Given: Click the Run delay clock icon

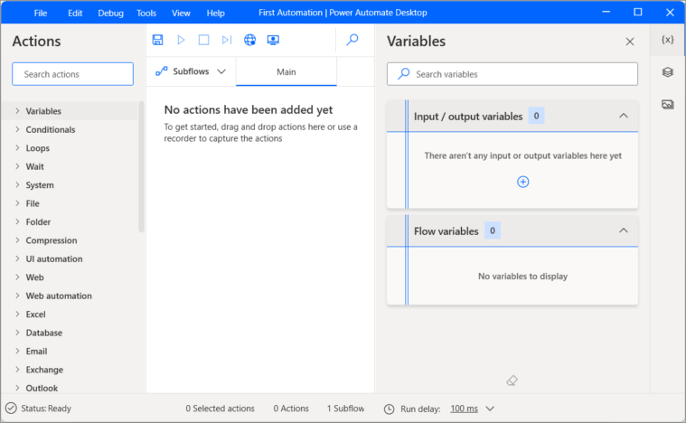Looking at the screenshot, I should pos(389,409).
